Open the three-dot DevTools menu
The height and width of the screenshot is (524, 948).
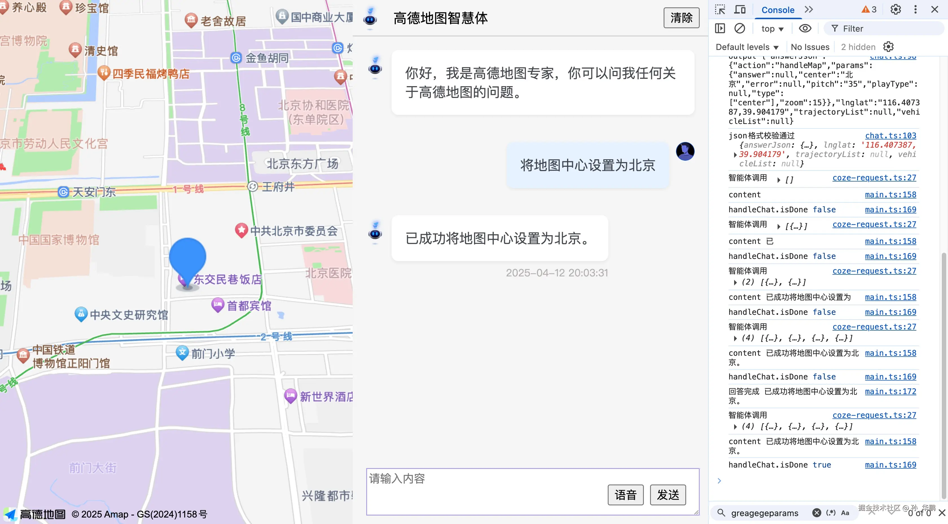point(915,9)
